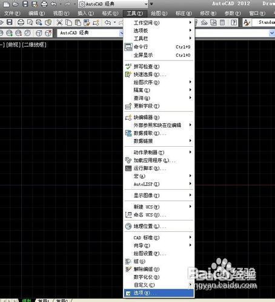Choose 地理位置 from the Tools menu
The height and width of the screenshot is (302, 275).
pyautogui.click(x=159, y=226)
